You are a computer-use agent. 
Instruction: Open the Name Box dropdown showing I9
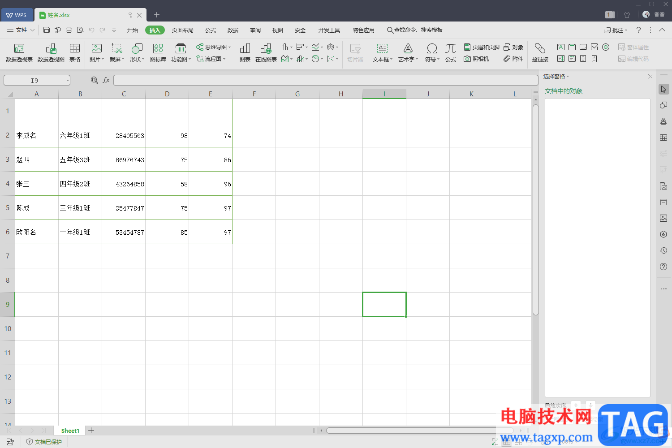point(68,81)
